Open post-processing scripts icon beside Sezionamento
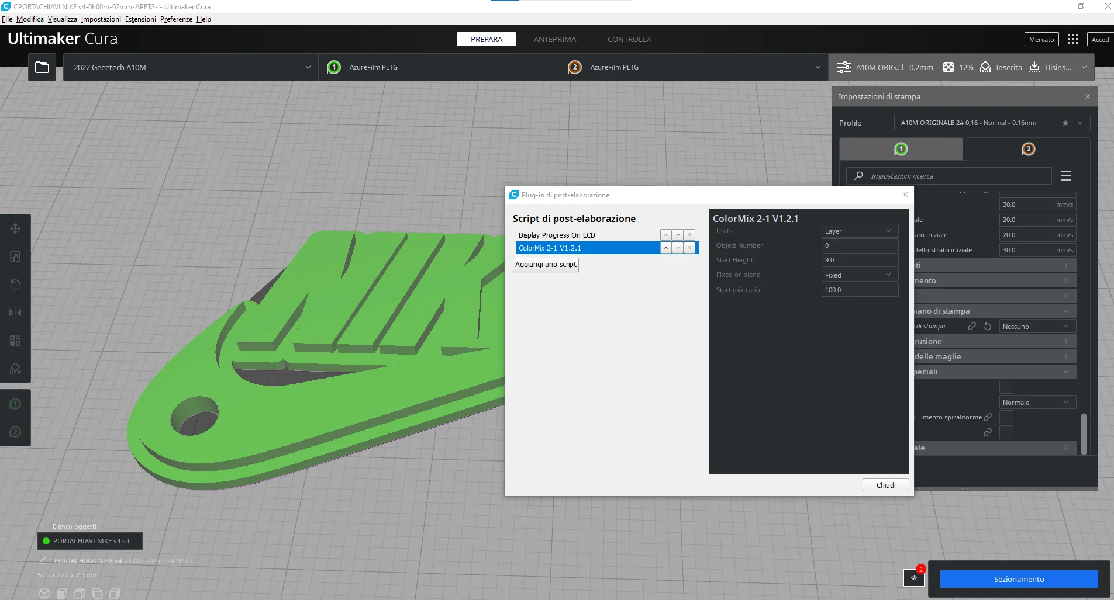 click(x=913, y=578)
